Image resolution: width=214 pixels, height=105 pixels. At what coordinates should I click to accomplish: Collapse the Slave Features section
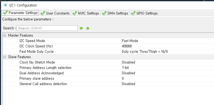[x=5, y=57]
